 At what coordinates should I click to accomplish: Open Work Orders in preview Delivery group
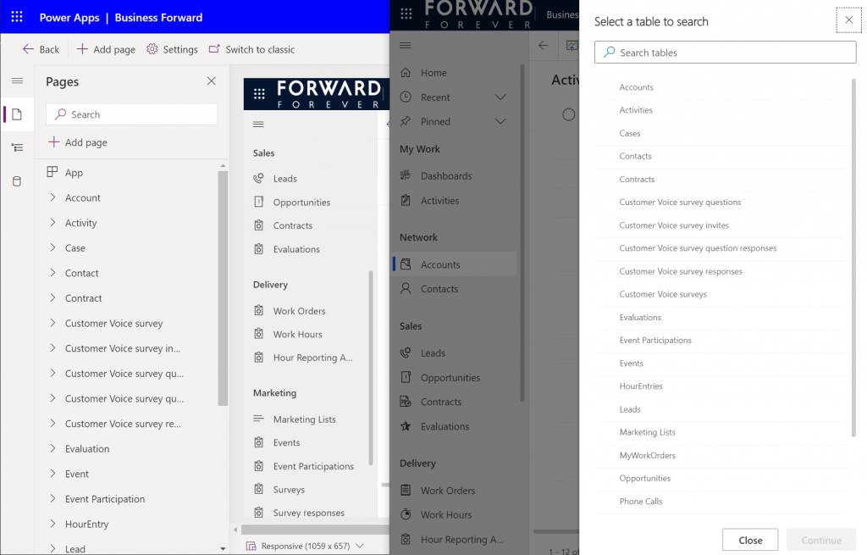click(x=299, y=310)
